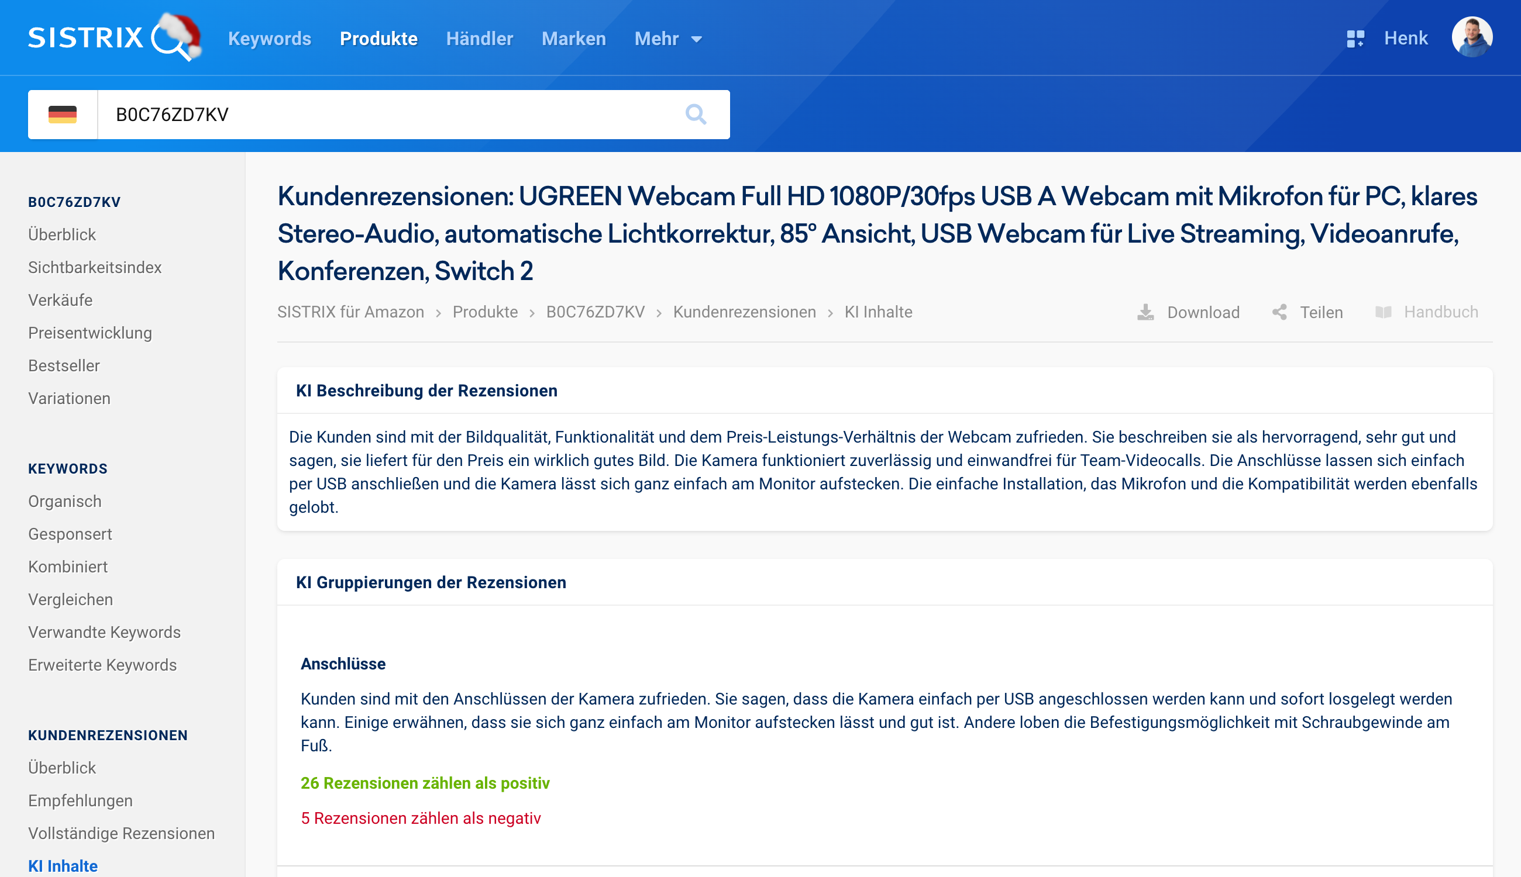
Task: Click Henk's profile avatar
Action: [x=1470, y=37]
